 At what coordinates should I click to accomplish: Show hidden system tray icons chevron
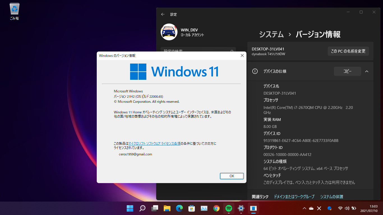click(x=304, y=208)
